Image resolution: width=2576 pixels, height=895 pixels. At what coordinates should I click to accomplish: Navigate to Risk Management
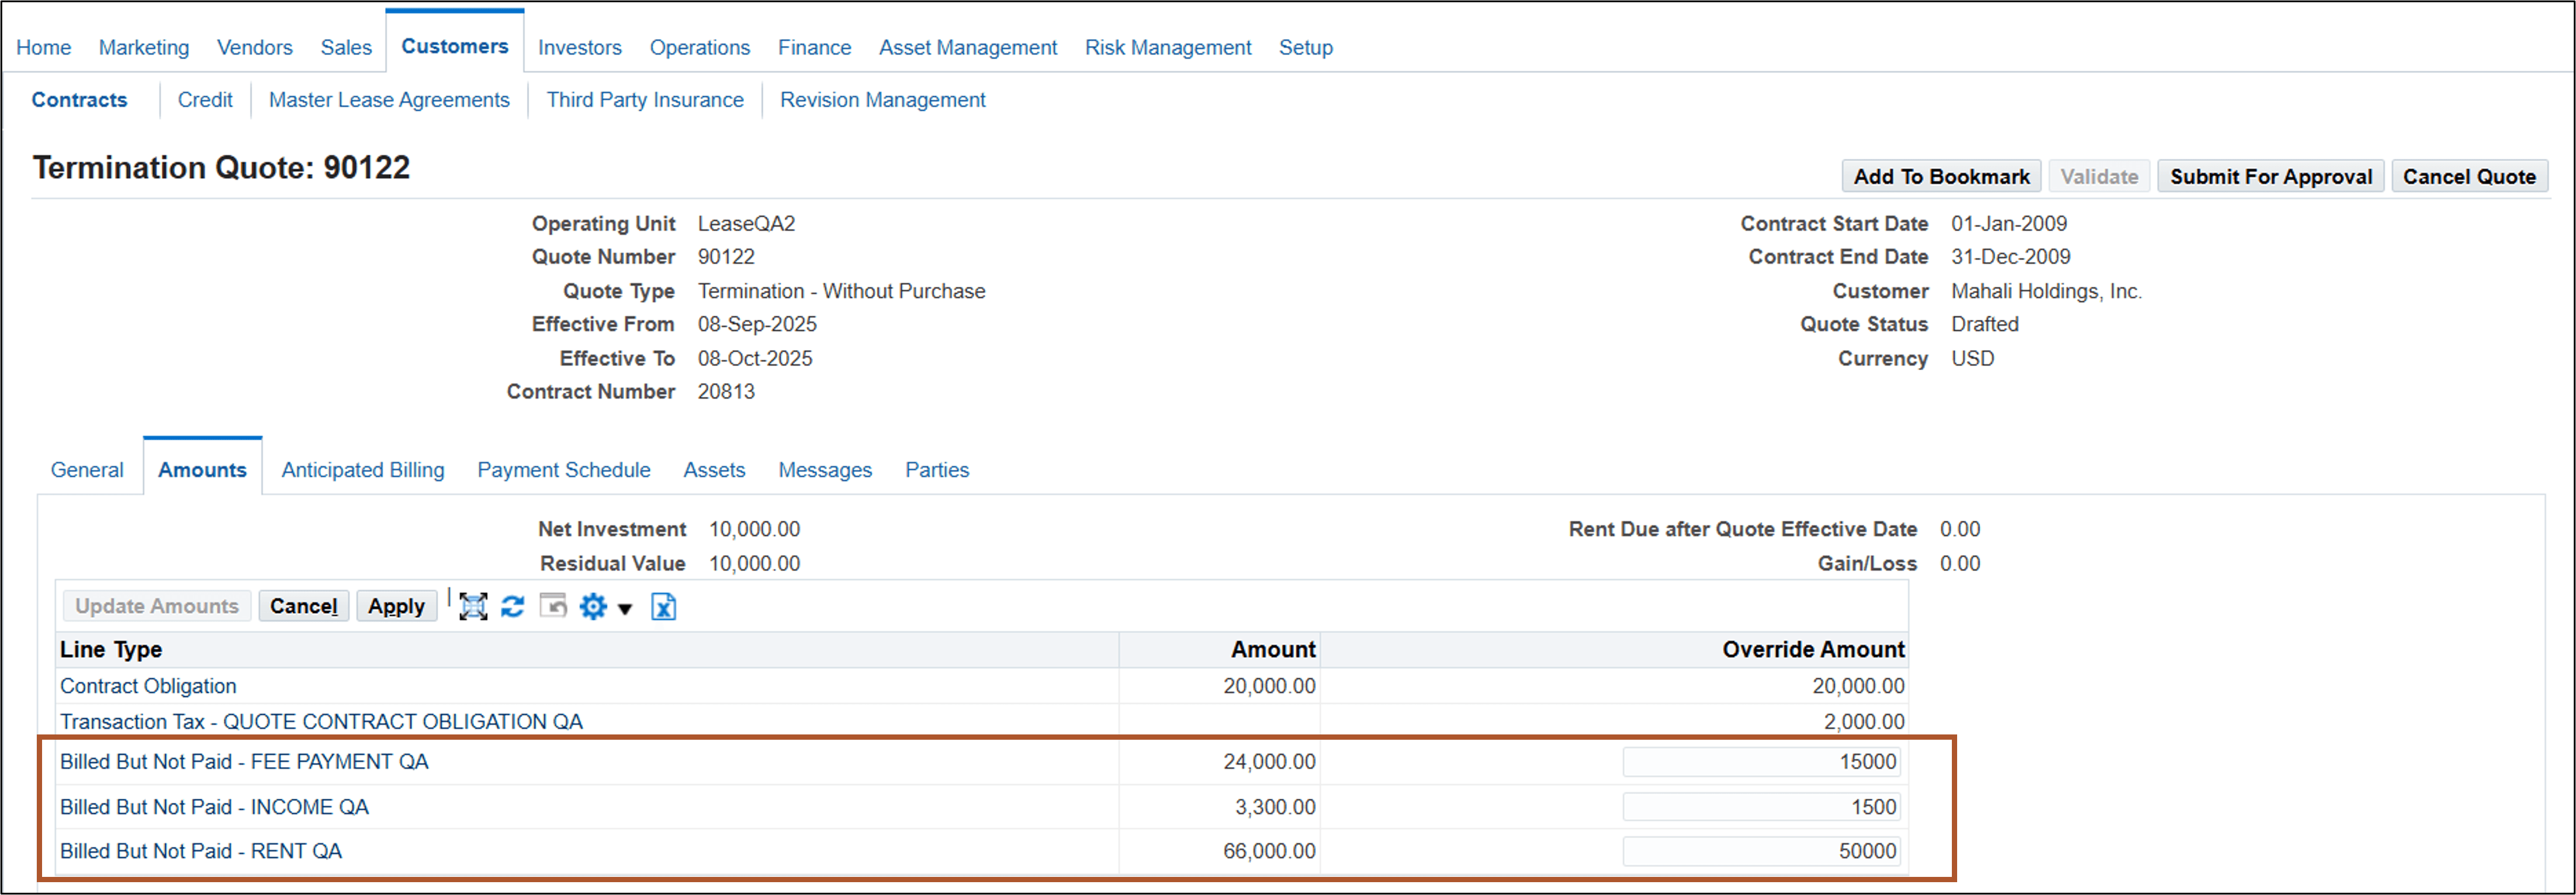pos(1168,47)
